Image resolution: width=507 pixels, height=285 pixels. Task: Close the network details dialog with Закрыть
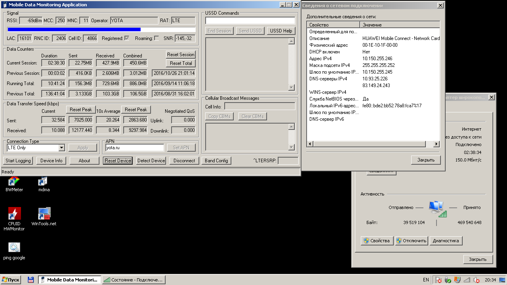(426, 160)
